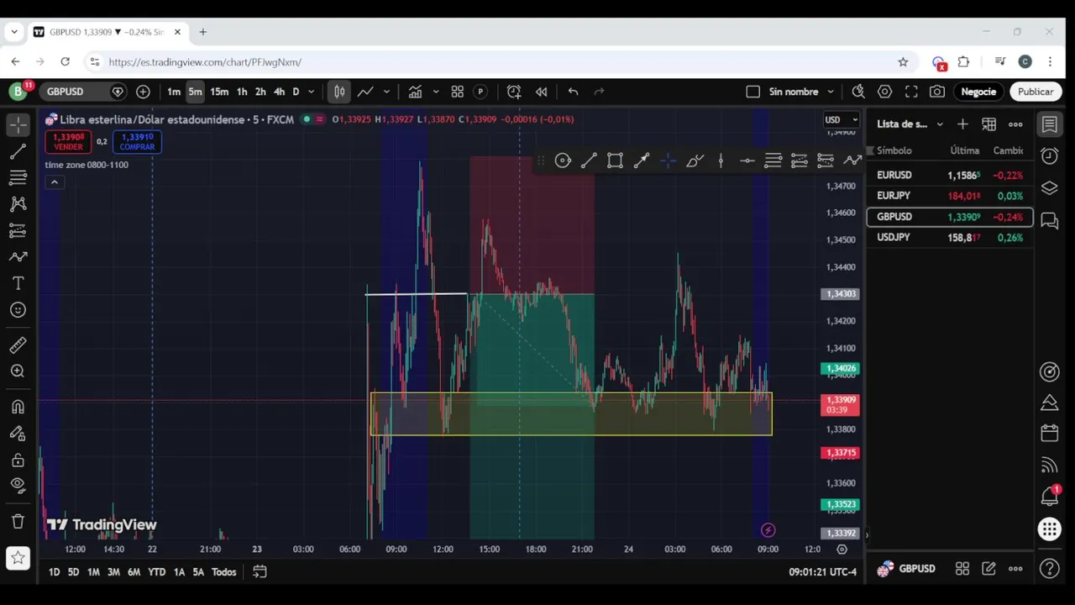1075x605 pixels.
Task: Open indicator templates grid
Action: click(x=458, y=92)
